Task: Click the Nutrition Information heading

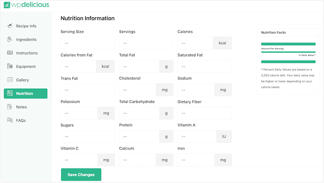Action: tap(87, 18)
